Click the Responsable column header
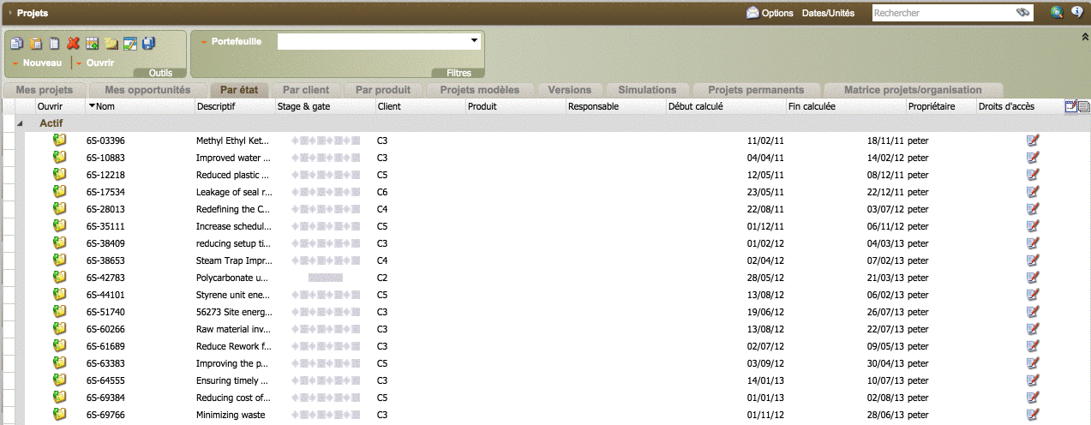Viewport: 1091px width, 425px height. [x=615, y=106]
